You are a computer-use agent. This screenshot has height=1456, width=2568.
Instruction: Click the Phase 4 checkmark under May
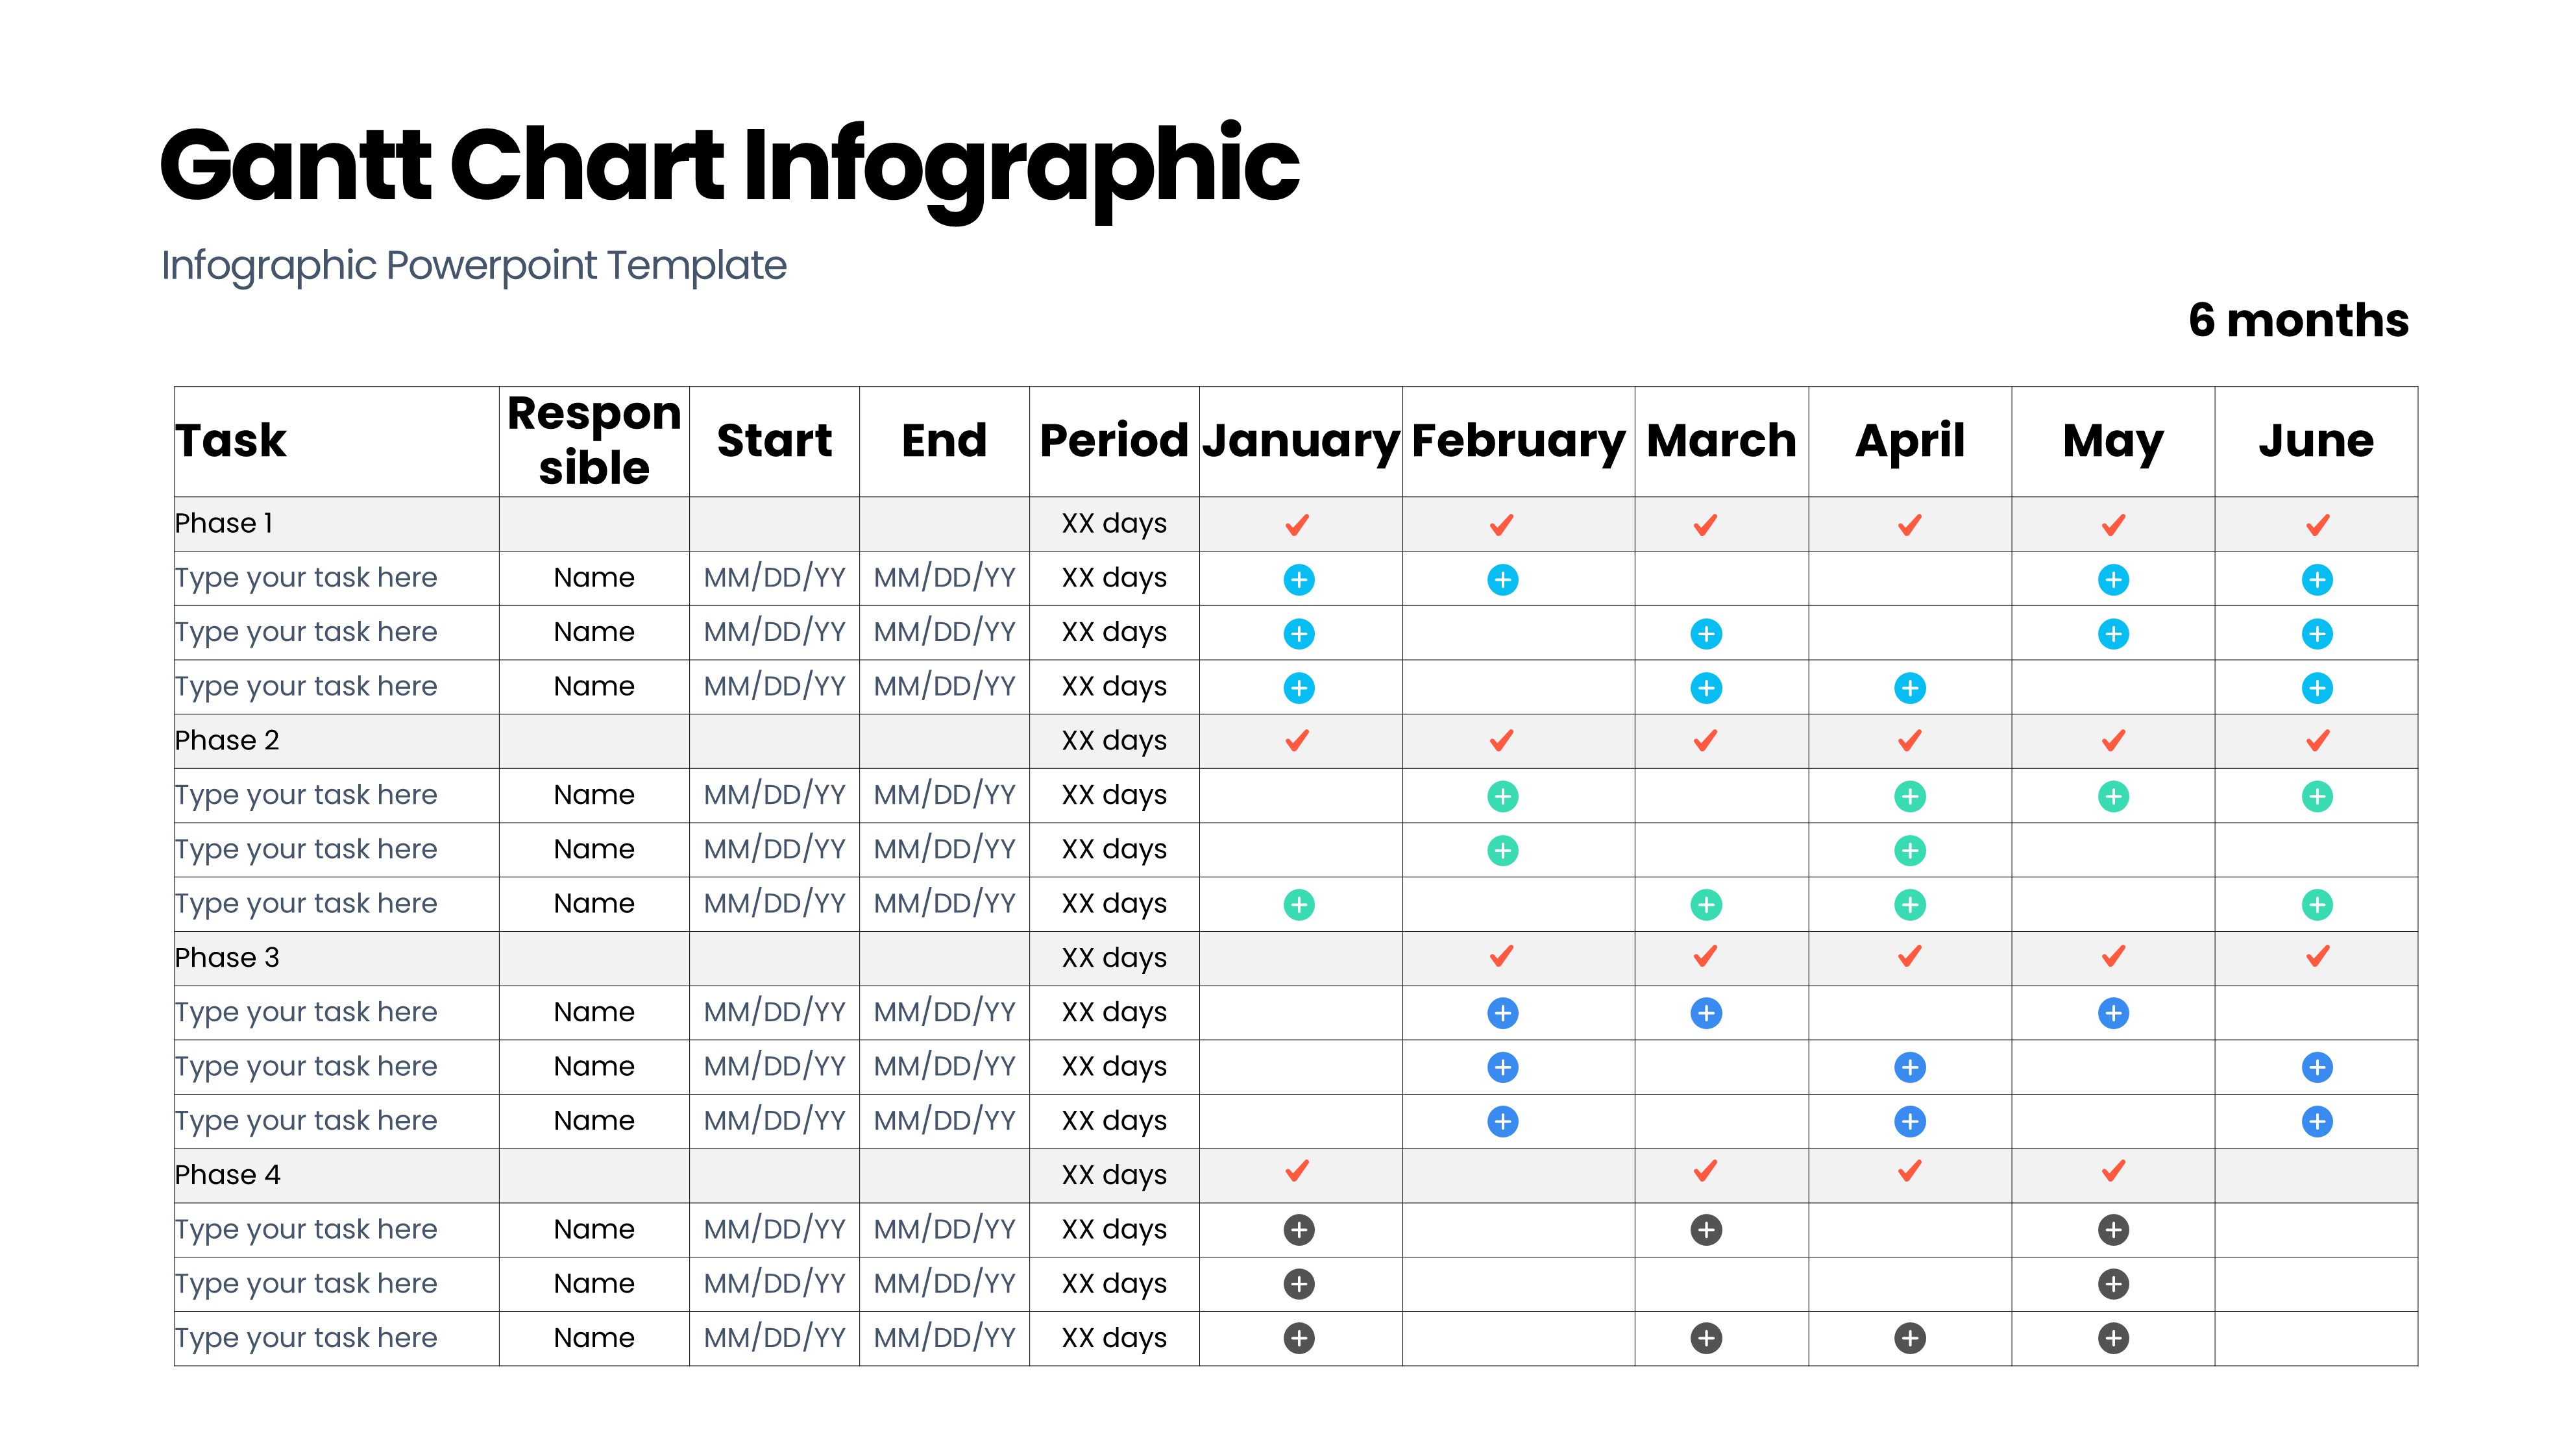click(x=2113, y=1171)
